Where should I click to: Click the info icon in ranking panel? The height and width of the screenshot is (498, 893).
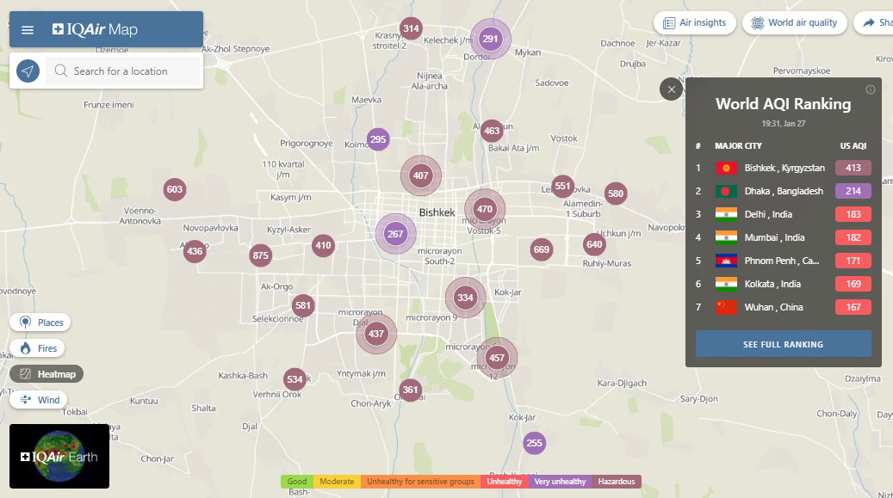point(871,89)
